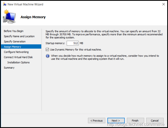Cancel the New Virtual Machine Wizard
Viewport: 168px width, 128px height.
155,121
